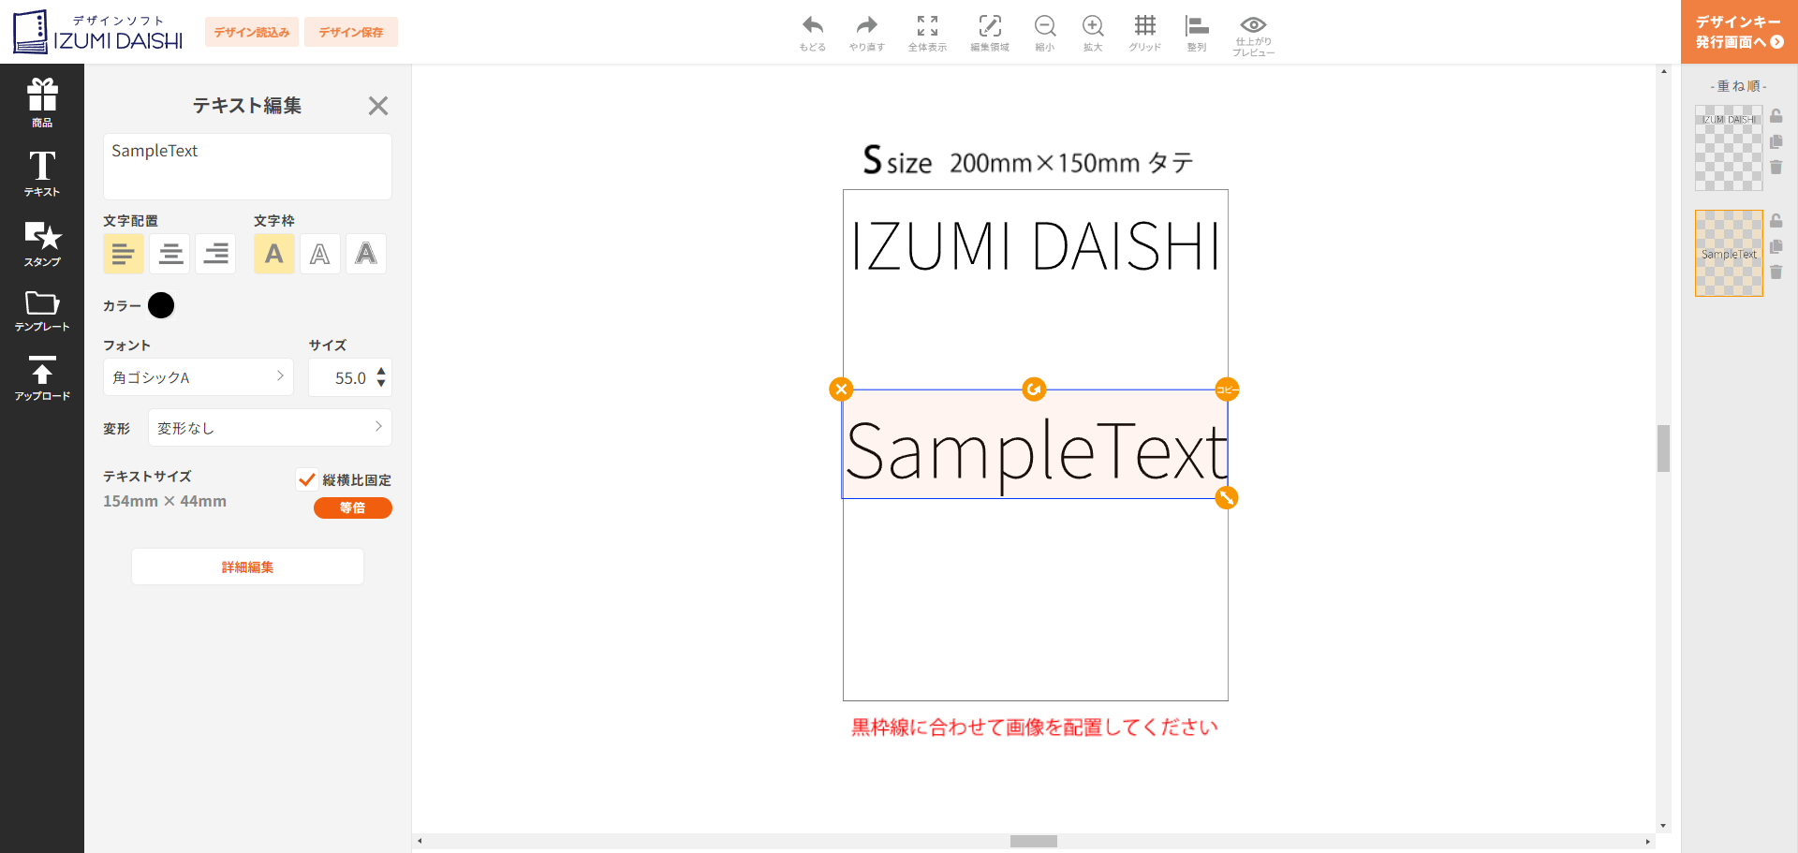Select the outlined text frame style
Image resolution: width=1798 pixels, height=853 pixels.
pos(319,254)
